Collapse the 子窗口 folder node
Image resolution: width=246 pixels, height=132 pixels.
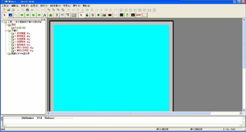tap(6, 31)
